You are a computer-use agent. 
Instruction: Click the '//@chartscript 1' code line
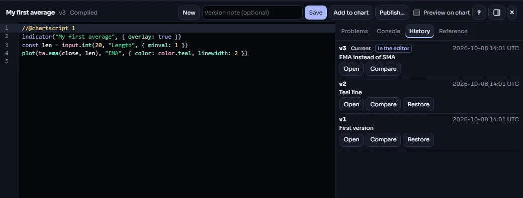49,28
